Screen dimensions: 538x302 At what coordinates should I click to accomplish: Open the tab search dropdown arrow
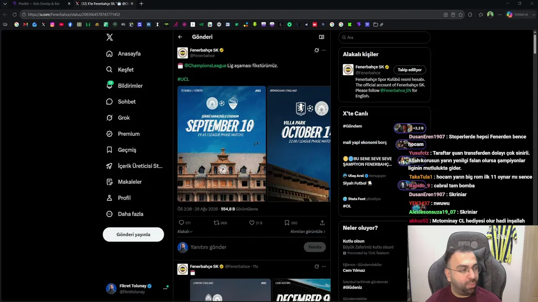point(5,4)
